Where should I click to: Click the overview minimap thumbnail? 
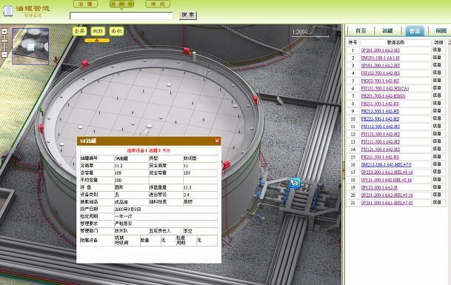coord(30,47)
